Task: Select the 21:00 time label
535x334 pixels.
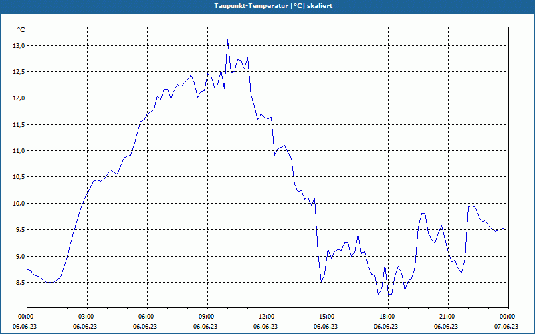Action: coord(448,317)
